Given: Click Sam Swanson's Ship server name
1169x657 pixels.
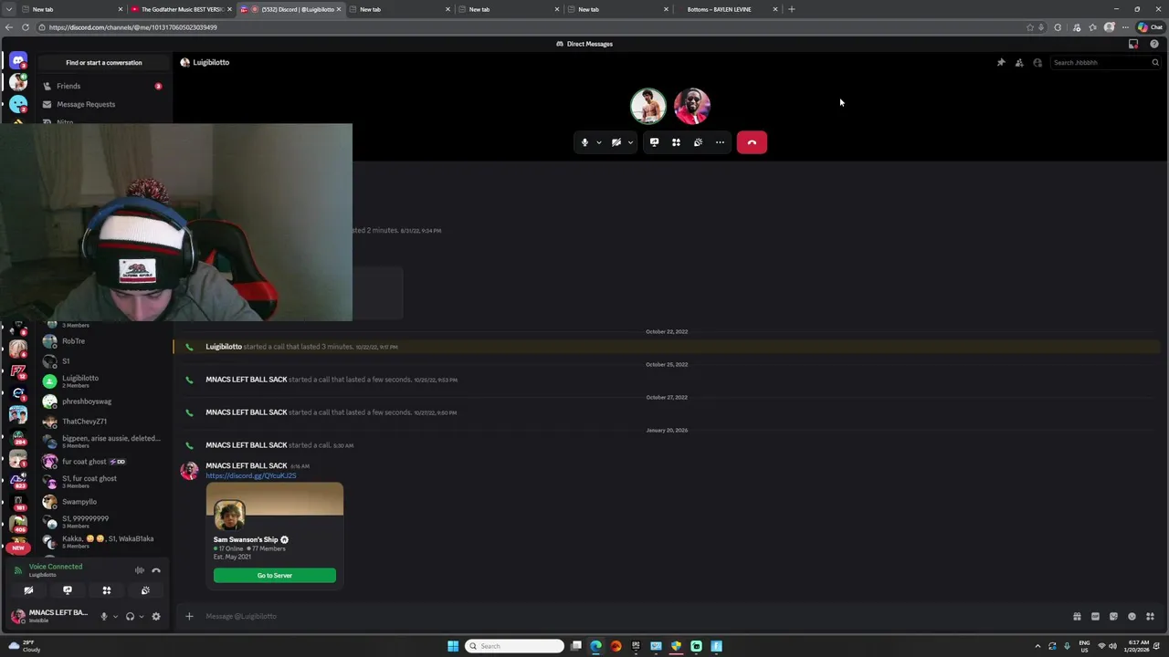Looking at the screenshot, I should 246,539.
